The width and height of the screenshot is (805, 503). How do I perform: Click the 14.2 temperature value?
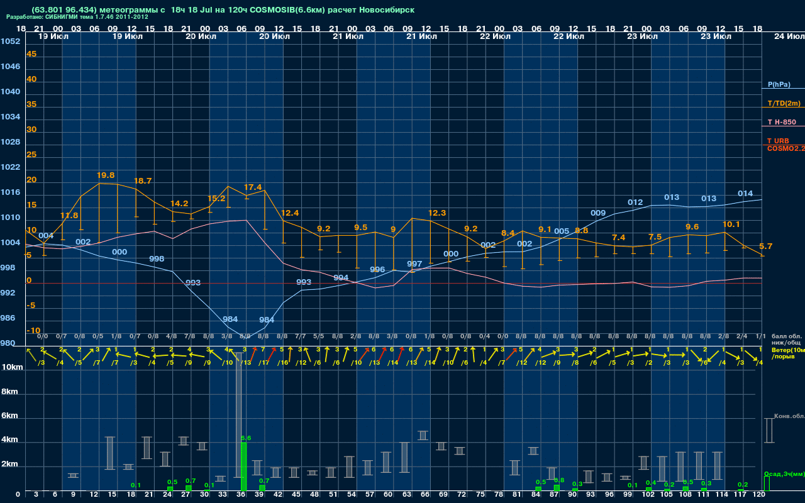(x=179, y=204)
